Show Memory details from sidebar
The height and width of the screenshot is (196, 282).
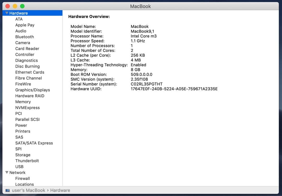pos(23,102)
